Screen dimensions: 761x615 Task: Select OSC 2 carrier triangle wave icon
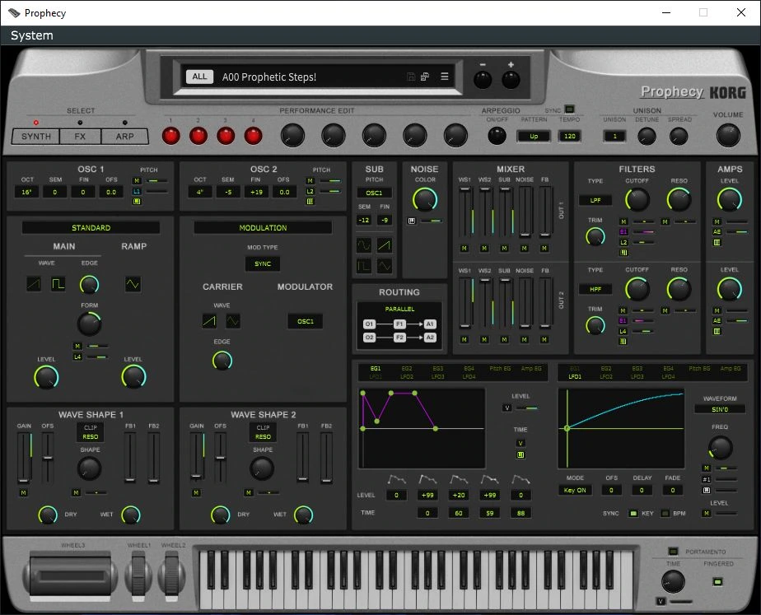233,320
